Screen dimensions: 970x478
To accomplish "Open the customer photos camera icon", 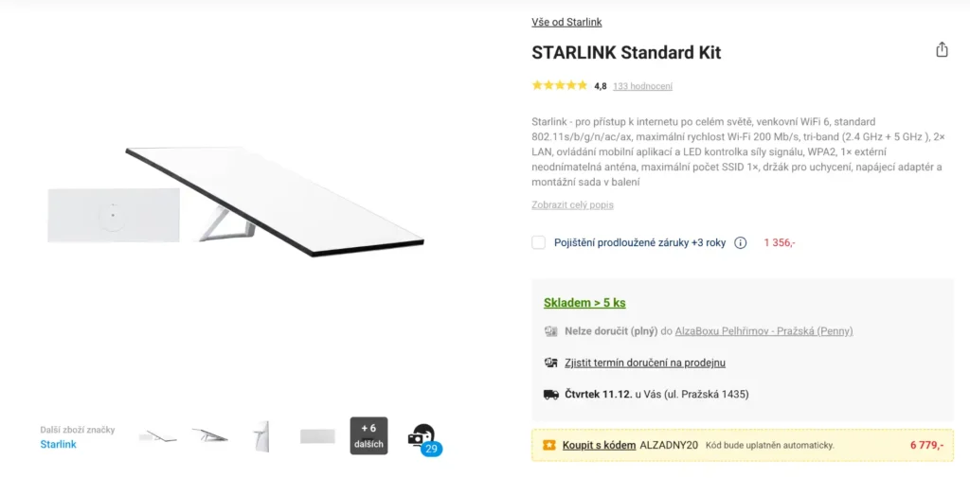I will pos(421,436).
